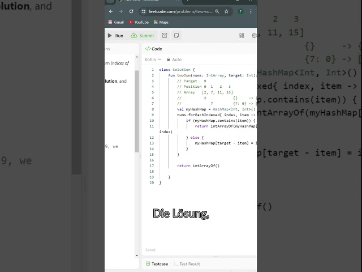This screenshot has width=362, height=272.
Task: Open Chrome three-dot menu
Action: tap(251, 11)
